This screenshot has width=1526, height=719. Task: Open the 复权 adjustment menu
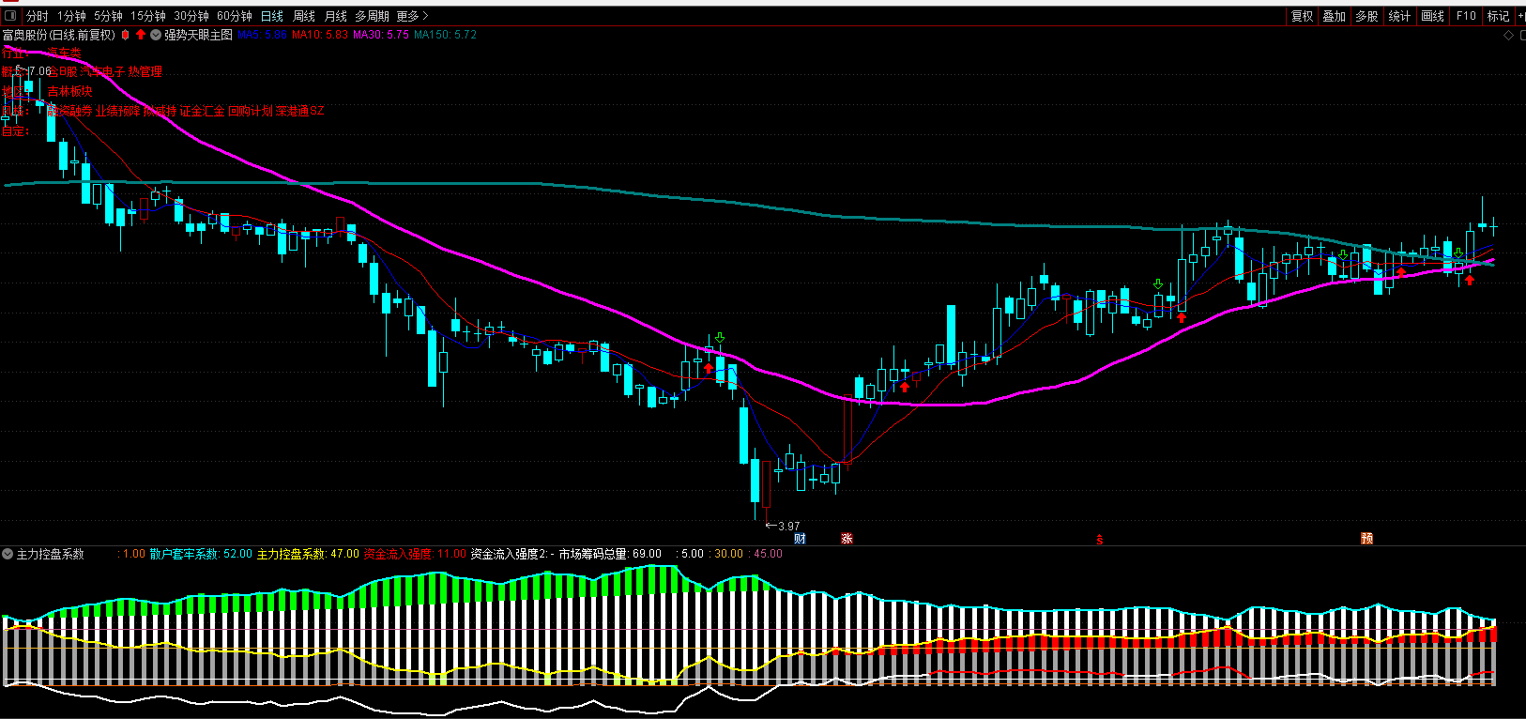click(1303, 16)
